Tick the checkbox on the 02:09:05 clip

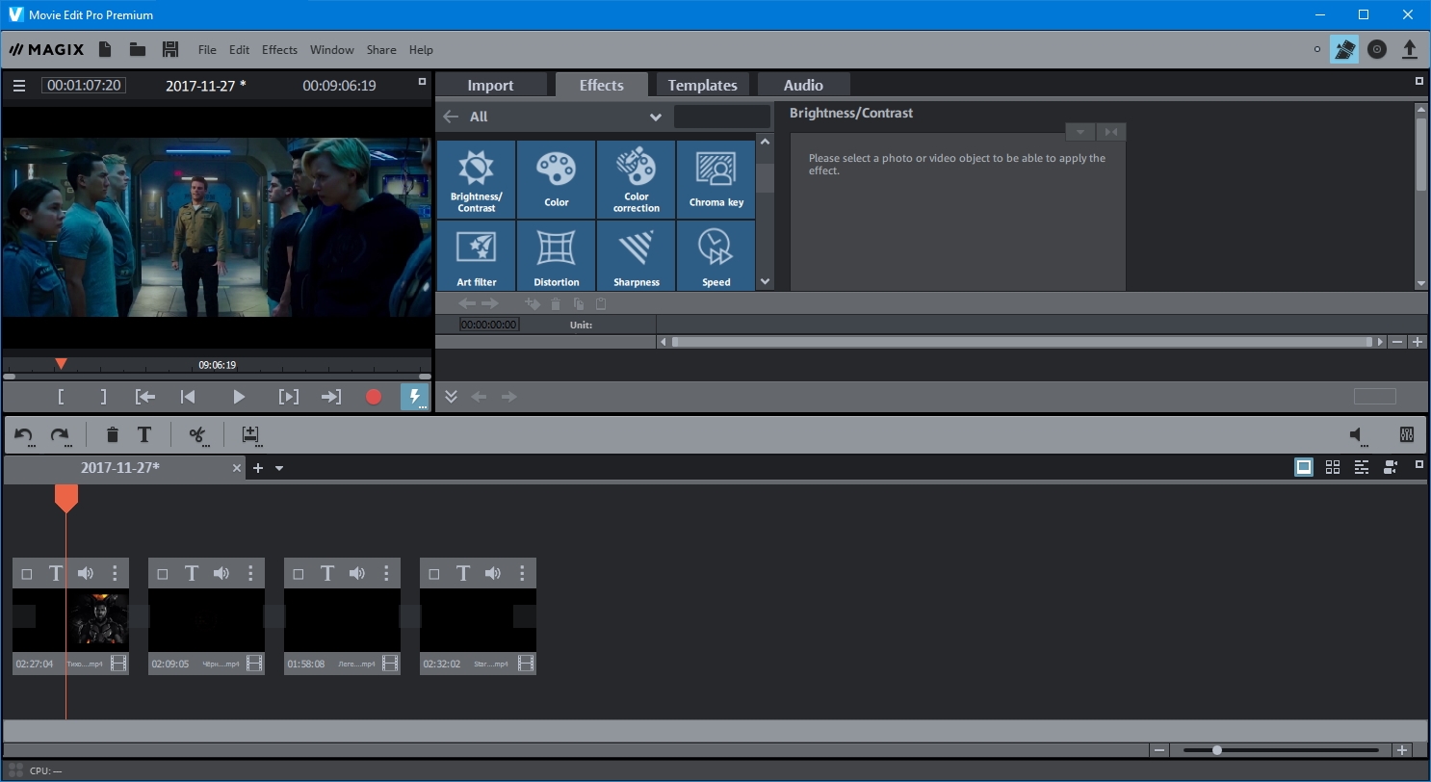coord(163,574)
